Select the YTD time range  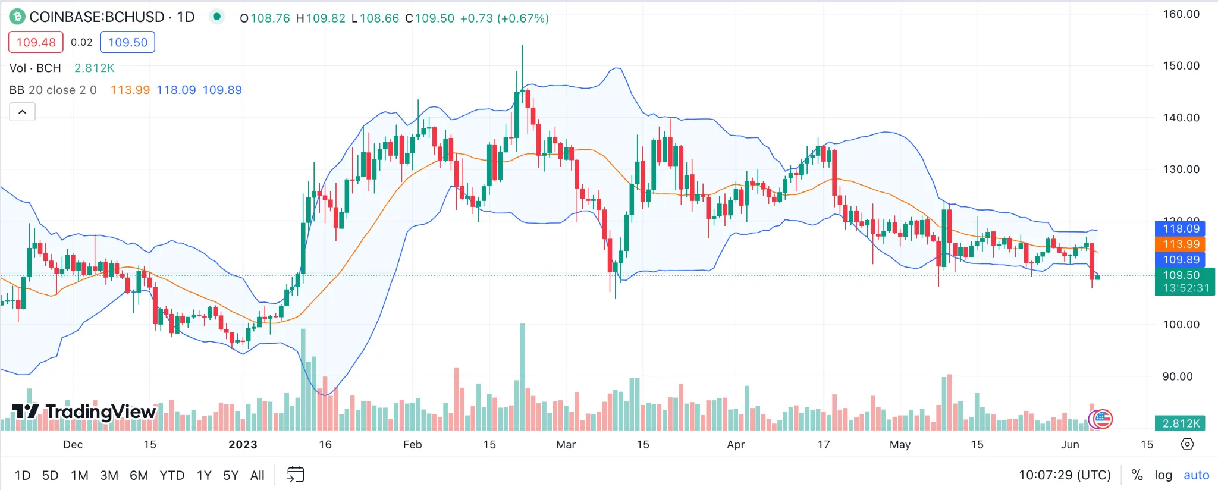[x=172, y=475]
